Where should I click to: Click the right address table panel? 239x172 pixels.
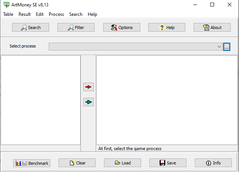tap(167, 100)
